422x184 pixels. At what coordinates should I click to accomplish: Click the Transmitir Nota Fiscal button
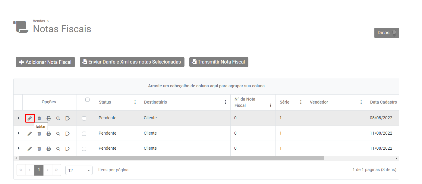[219, 62]
